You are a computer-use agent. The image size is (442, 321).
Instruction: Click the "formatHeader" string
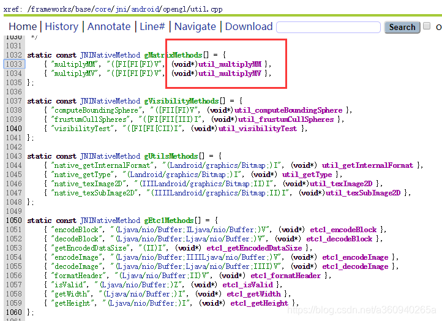click(78, 275)
